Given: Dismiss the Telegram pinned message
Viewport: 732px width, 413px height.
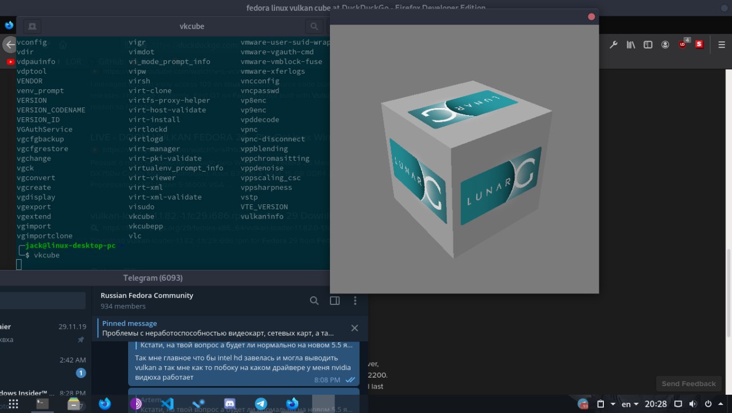Looking at the screenshot, I should point(355,328).
